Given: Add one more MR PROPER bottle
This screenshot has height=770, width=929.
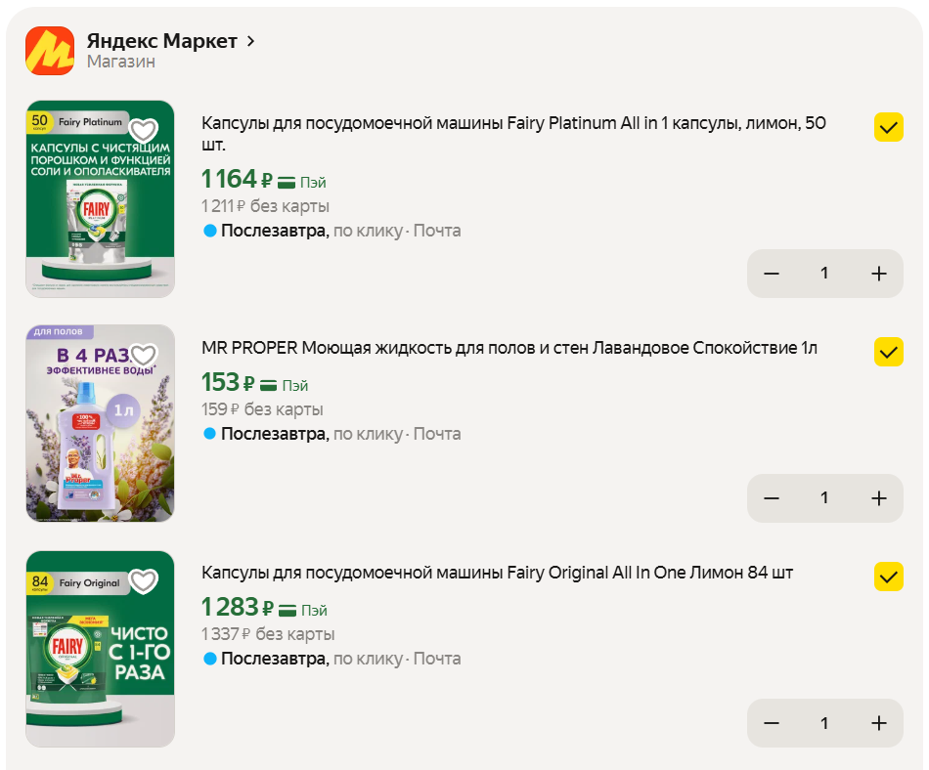Looking at the screenshot, I should [878, 498].
